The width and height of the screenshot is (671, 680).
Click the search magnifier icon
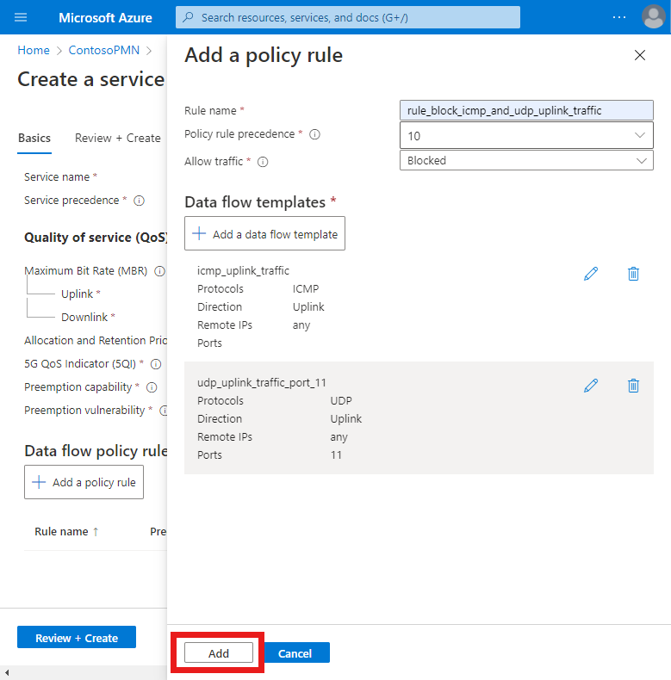pos(188,17)
